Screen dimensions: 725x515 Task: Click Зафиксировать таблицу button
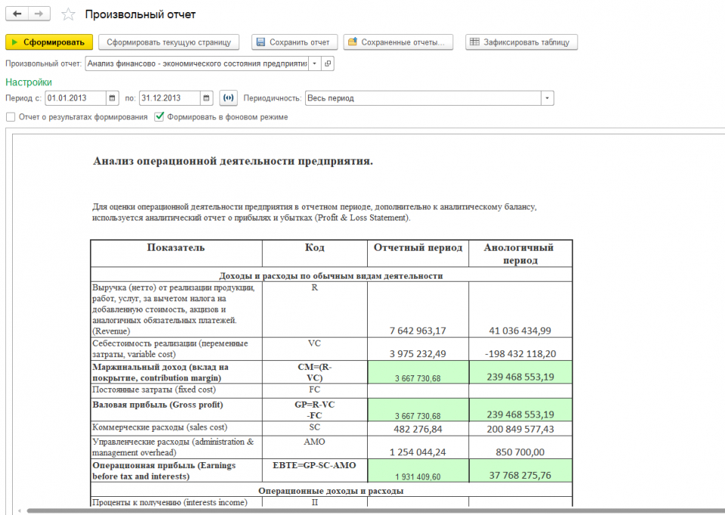coord(521,42)
